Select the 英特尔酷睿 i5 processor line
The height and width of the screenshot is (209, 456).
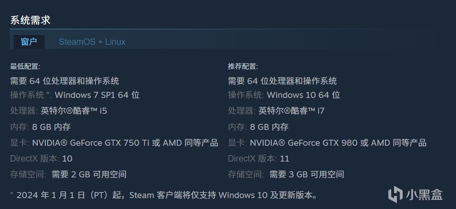[74, 111]
